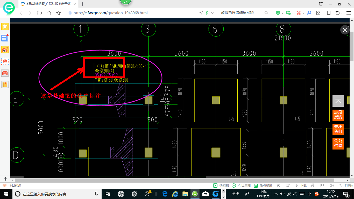This screenshot has height=199, width=354.
Task: Open the games controller sidebar icon
Action: 5,73
